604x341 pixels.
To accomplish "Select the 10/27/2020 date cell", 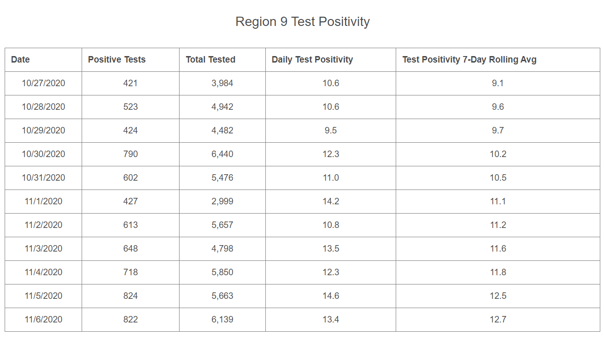I will click(x=44, y=83).
